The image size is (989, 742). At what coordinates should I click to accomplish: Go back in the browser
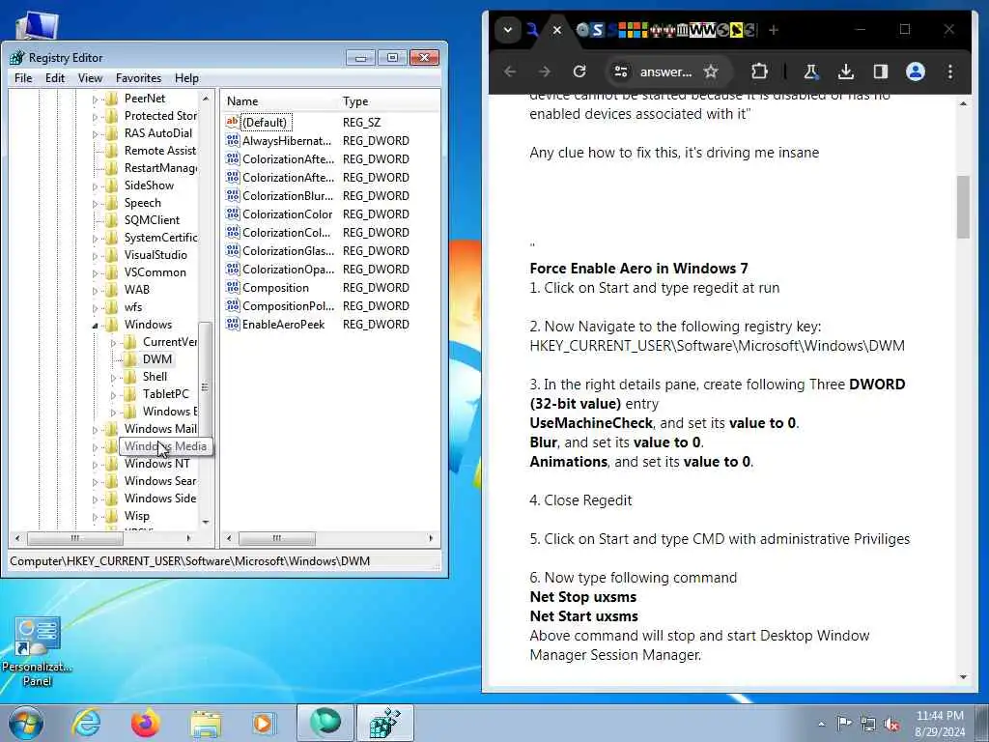(x=510, y=71)
